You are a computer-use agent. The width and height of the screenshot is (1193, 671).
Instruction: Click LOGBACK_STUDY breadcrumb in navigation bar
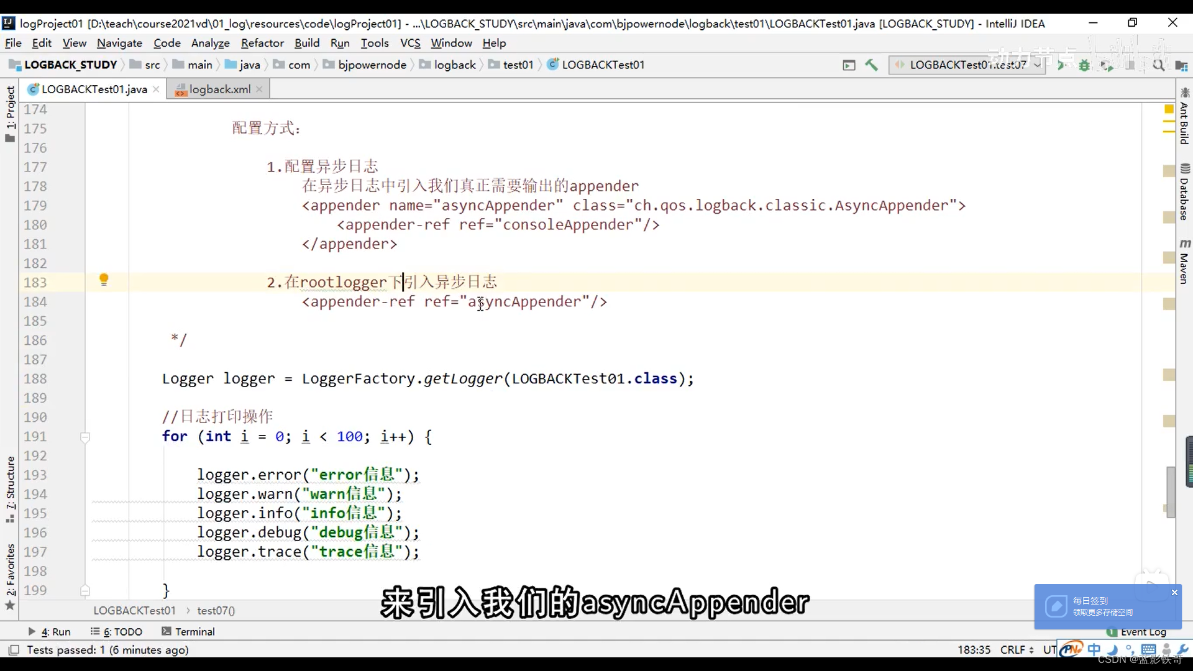coord(63,65)
